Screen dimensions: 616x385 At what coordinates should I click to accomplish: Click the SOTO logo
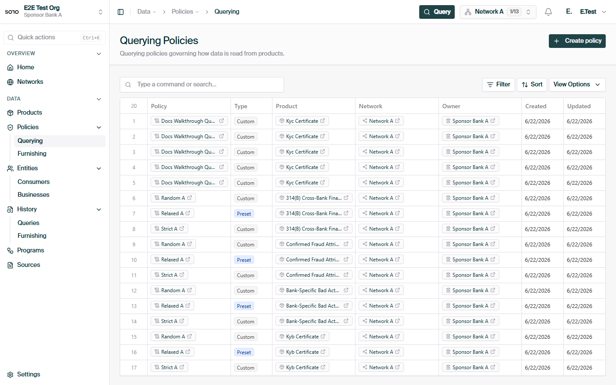(12, 12)
